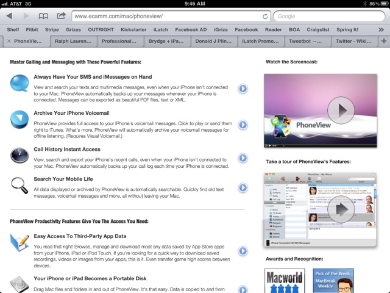
Task: Open the BOA bookmark
Action: pyautogui.click(x=294, y=30)
